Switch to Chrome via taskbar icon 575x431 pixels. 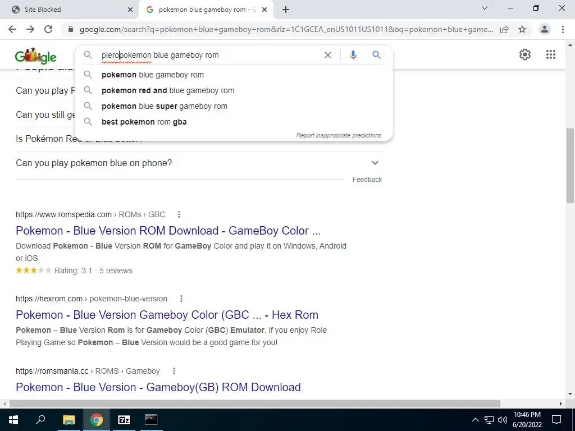(97, 420)
